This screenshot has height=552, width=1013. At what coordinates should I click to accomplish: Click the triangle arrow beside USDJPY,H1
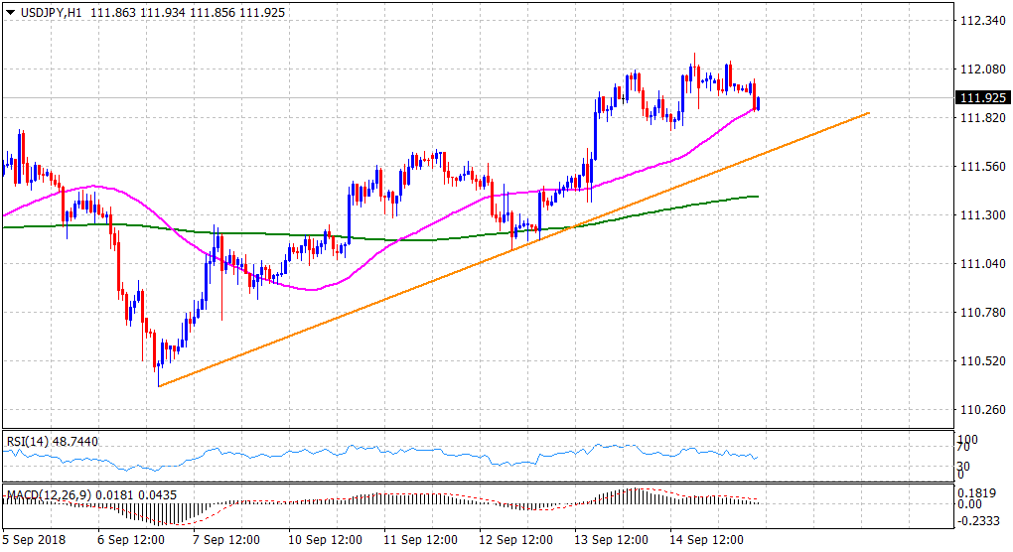click(10, 12)
